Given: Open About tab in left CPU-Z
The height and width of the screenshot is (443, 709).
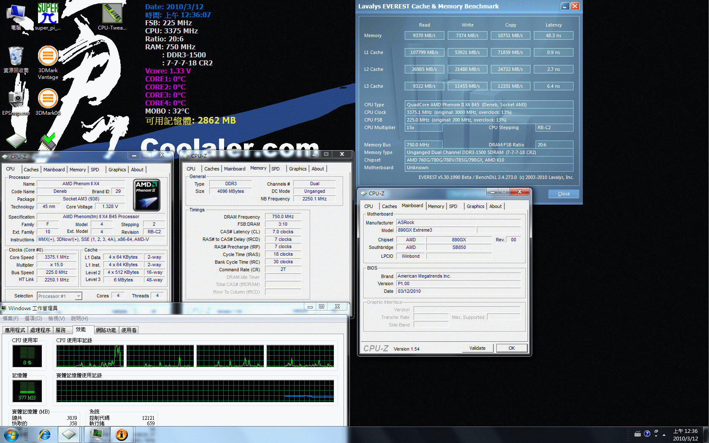Looking at the screenshot, I should [137, 170].
